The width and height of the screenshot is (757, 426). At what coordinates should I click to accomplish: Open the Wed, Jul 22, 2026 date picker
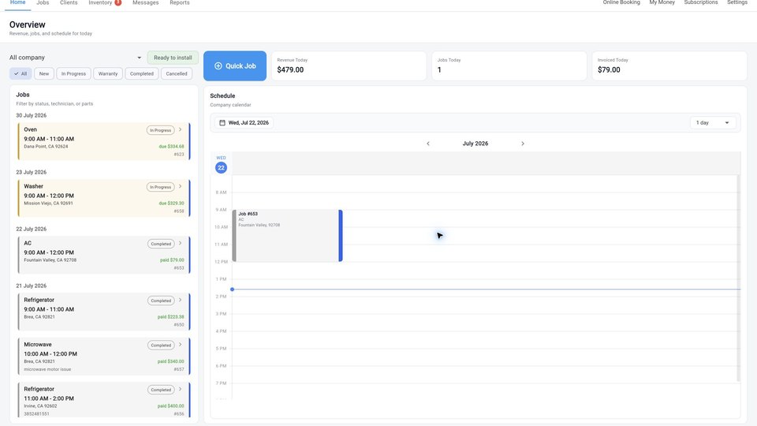[x=244, y=123]
